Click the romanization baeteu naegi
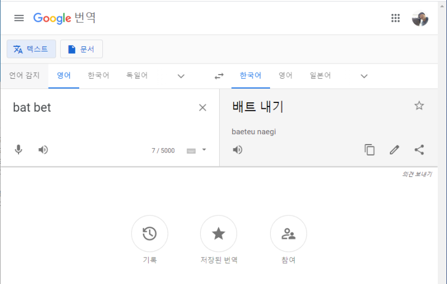The height and width of the screenshot is (284, 447). pyautogui.click(x=254, y=132)
